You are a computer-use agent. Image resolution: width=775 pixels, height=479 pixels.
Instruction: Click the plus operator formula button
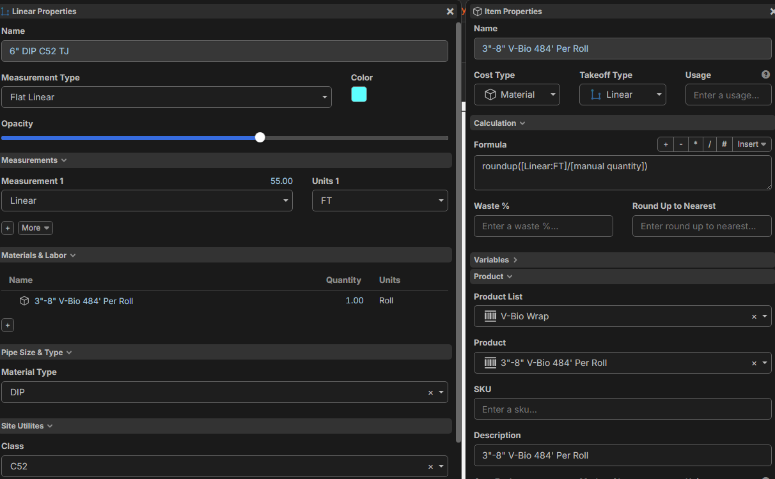tap(666, 144)
